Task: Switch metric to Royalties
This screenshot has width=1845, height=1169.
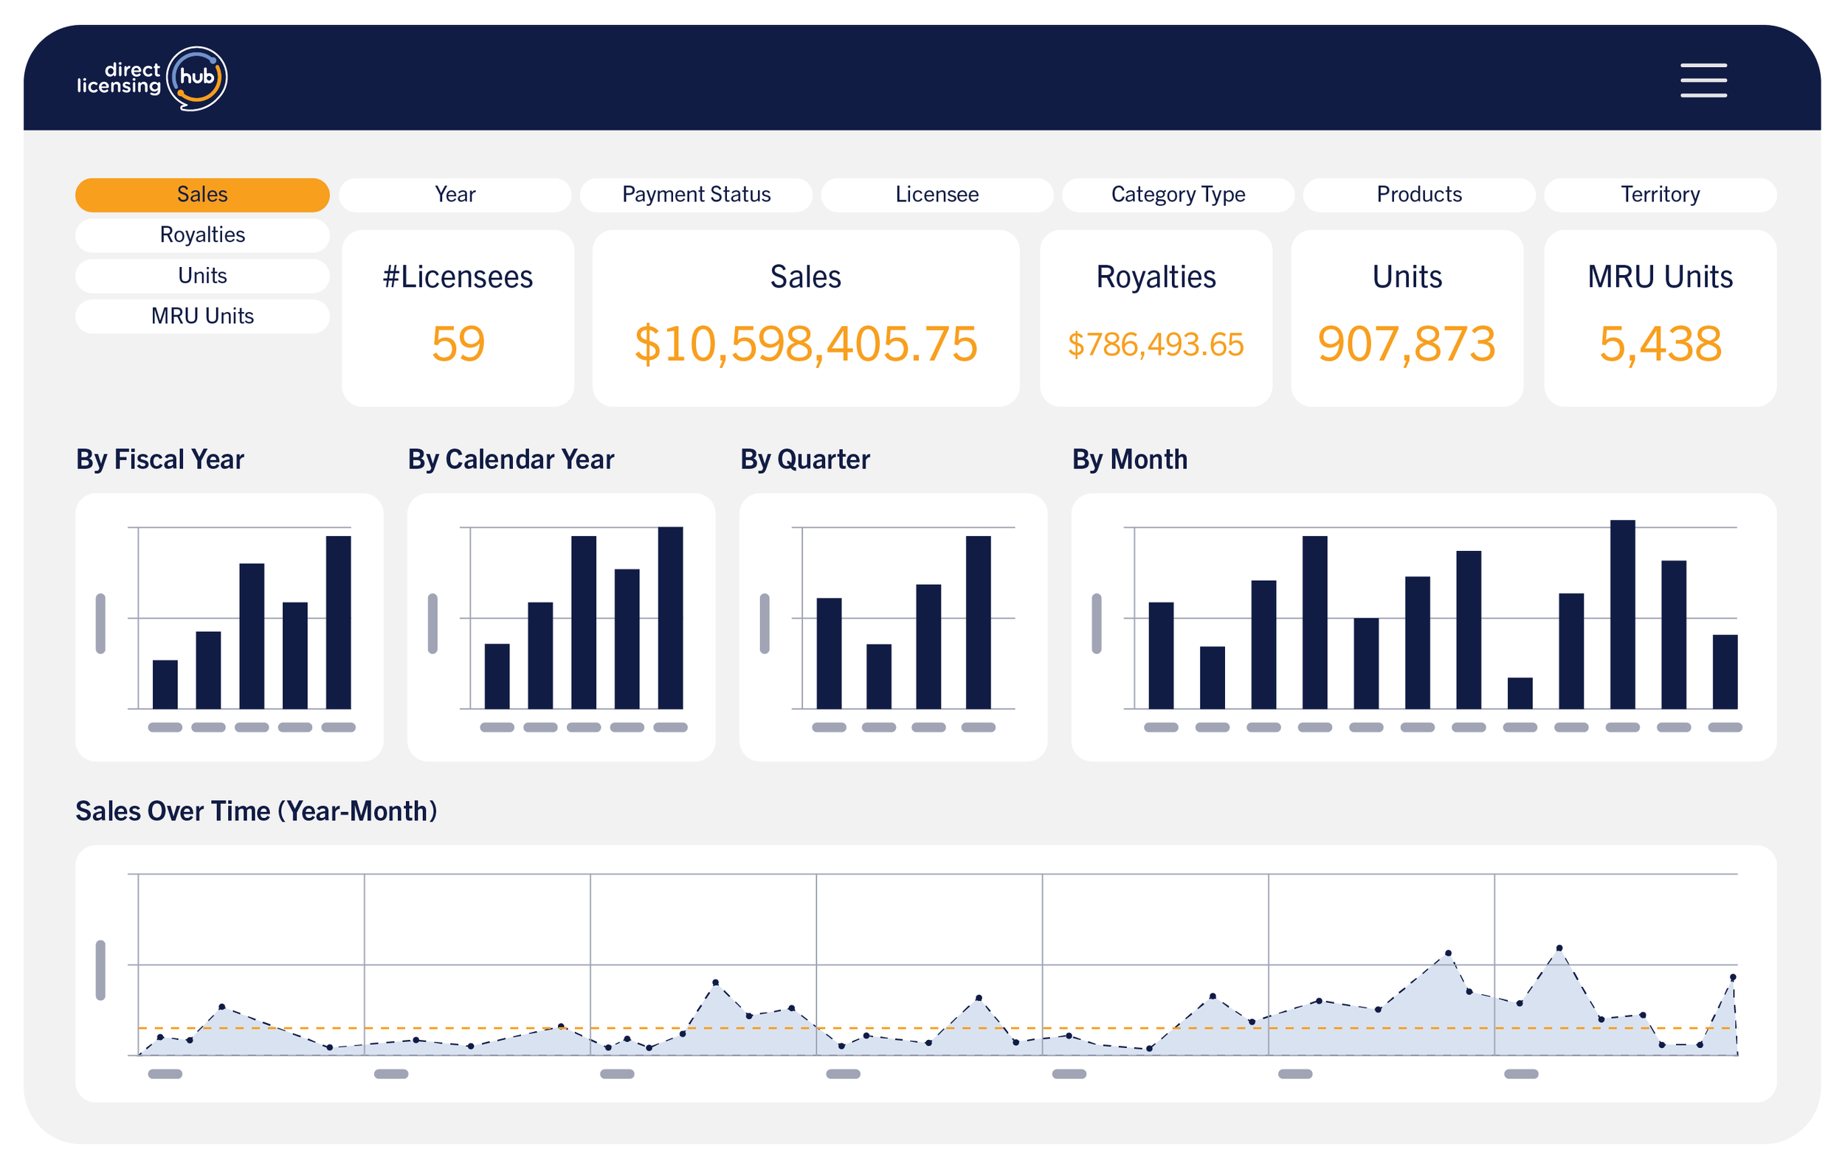Action: click(202, 235)
